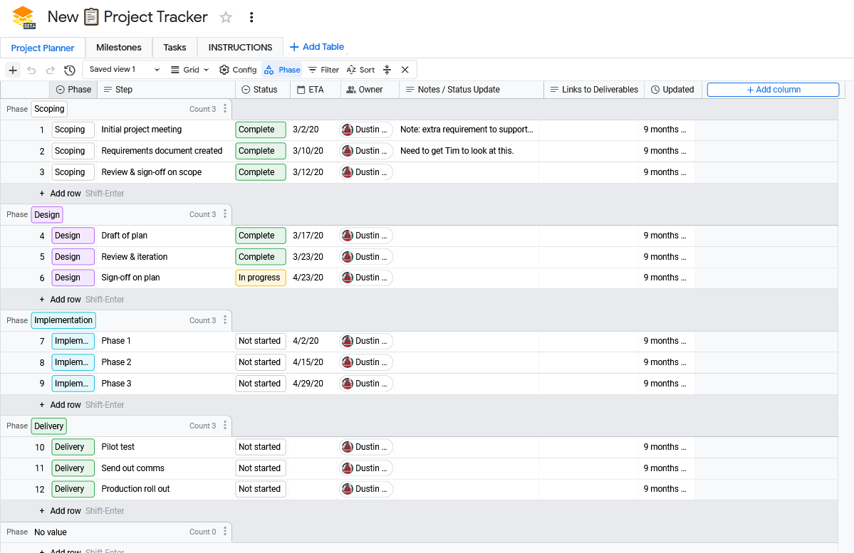
Task: Click the plus icon to add record
Action: 13,70
